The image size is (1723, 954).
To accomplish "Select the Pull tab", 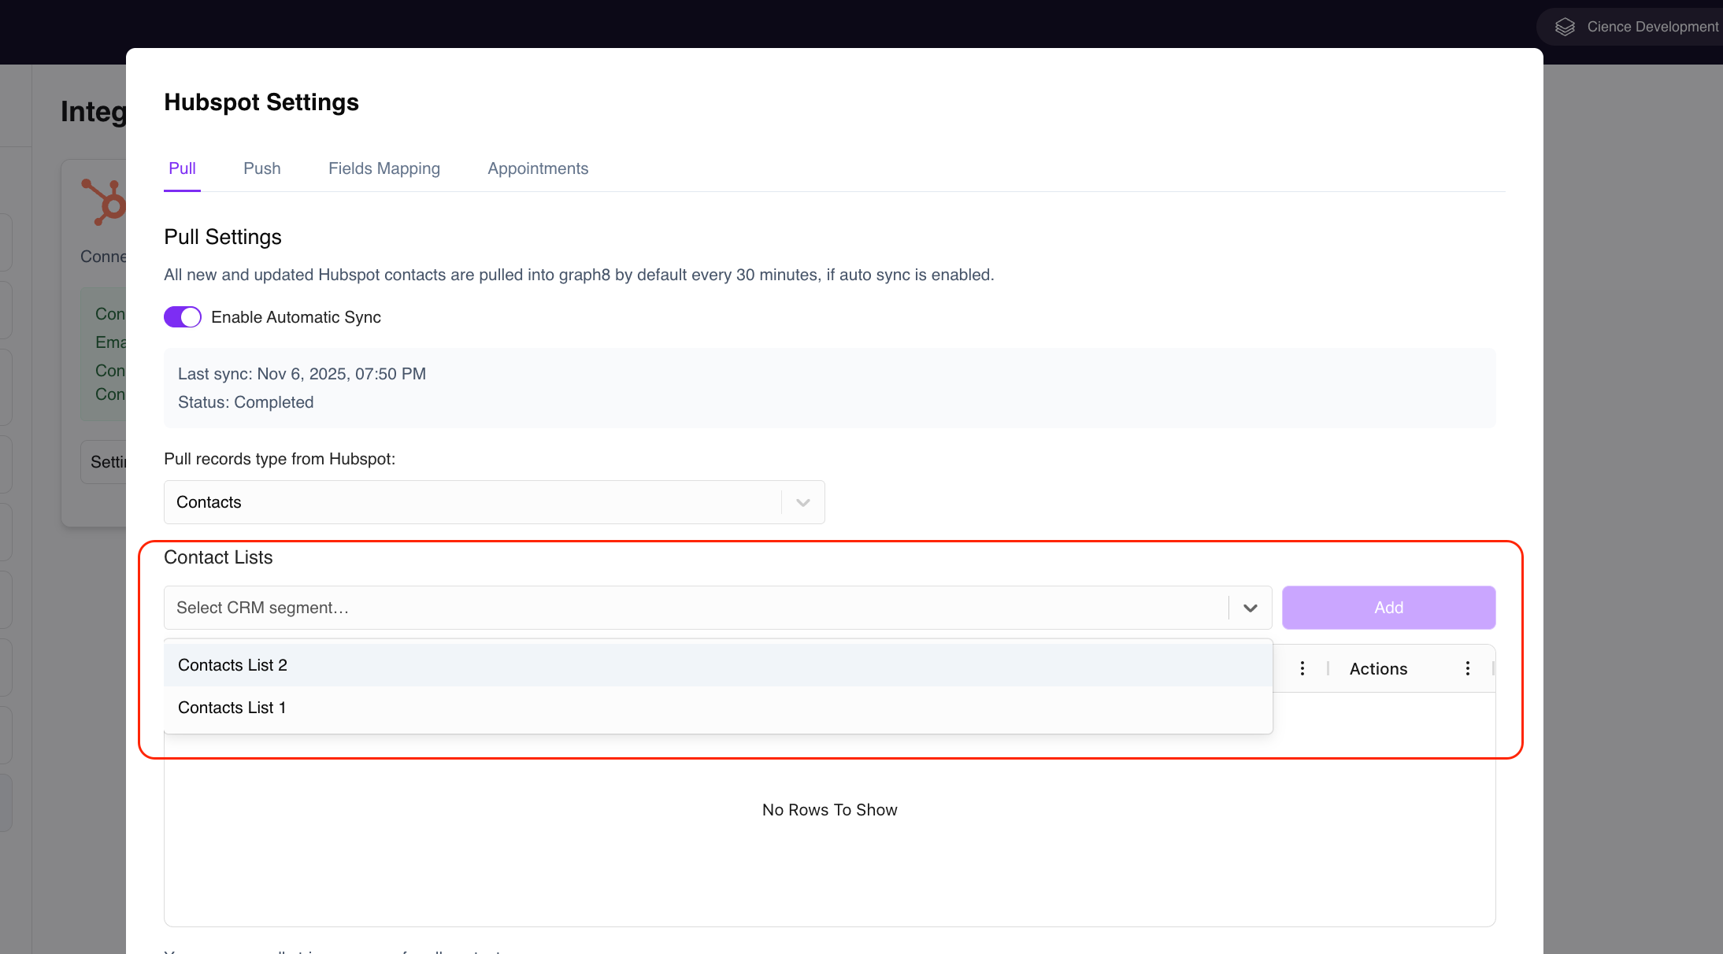I will pyautogui.click(x=182, y=168).
